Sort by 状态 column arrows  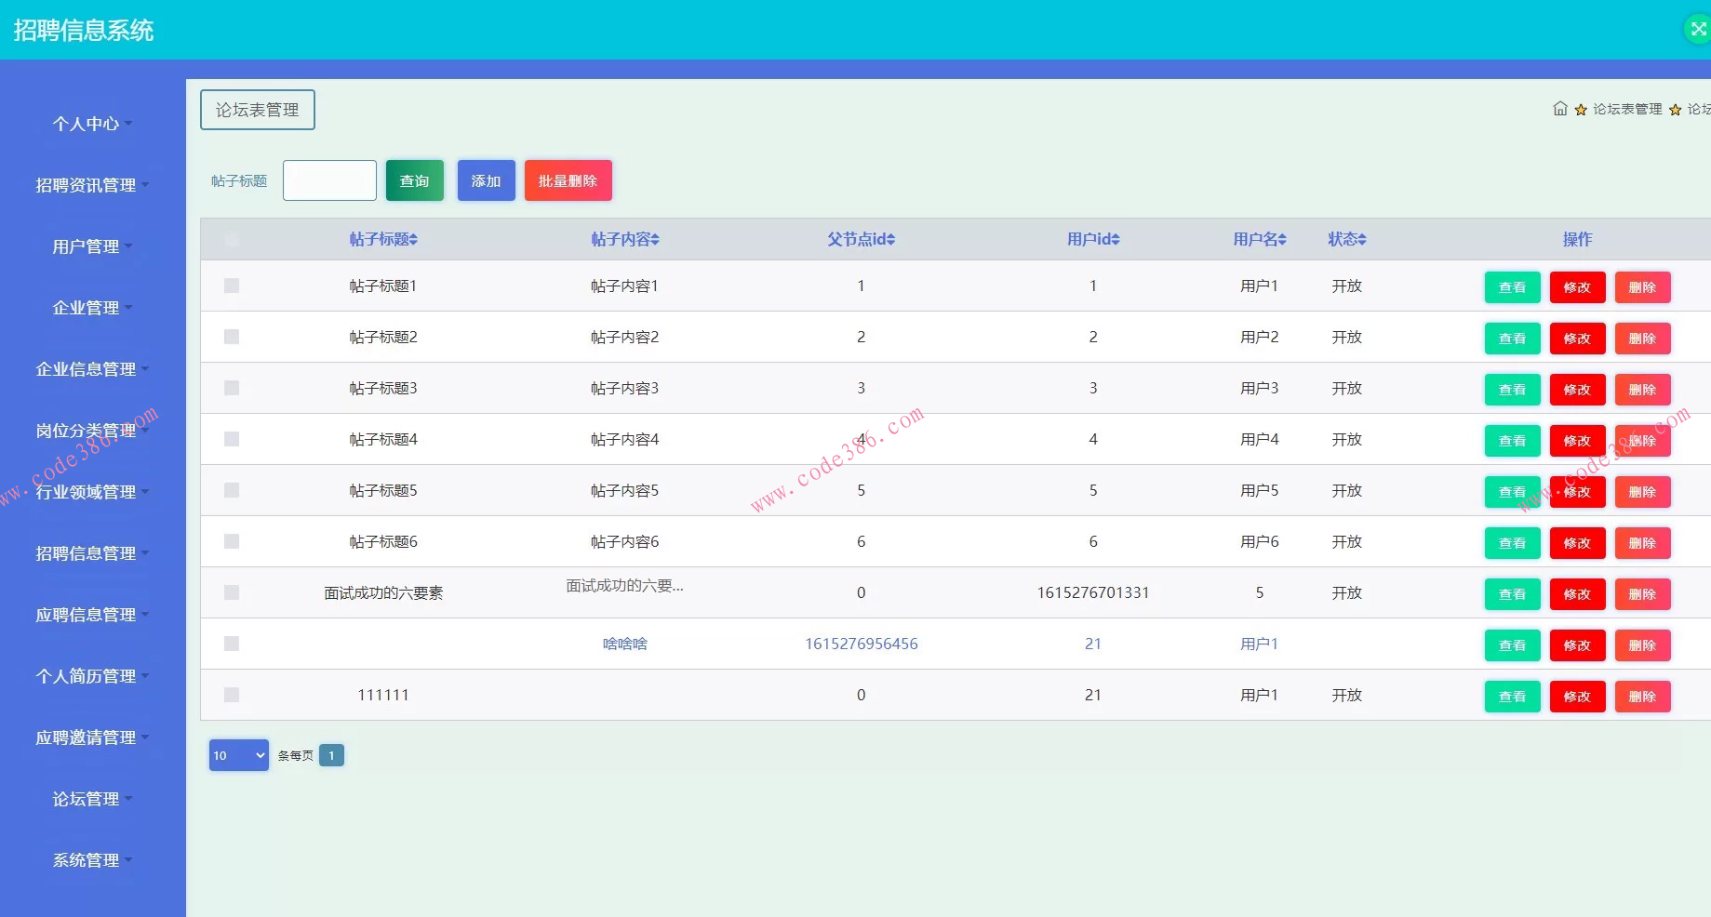[1362, 240]
